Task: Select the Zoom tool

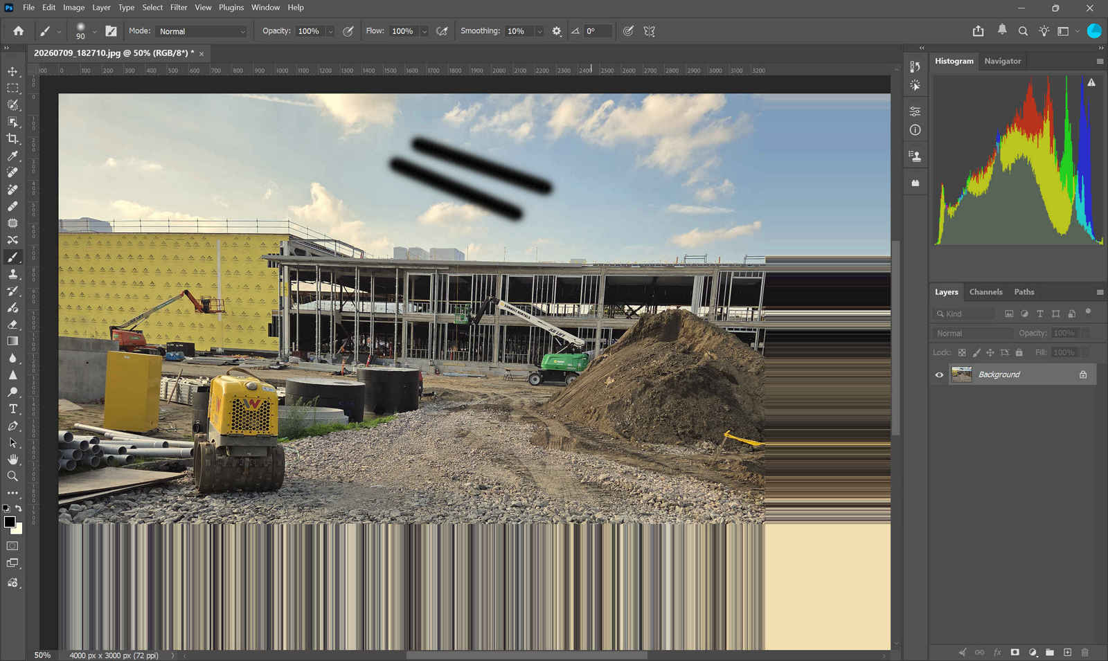Action: [x=12, y=476]
